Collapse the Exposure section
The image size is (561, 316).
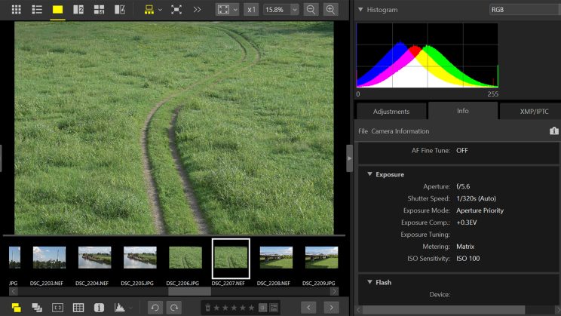pyautogui.click(x=369, y=174)
